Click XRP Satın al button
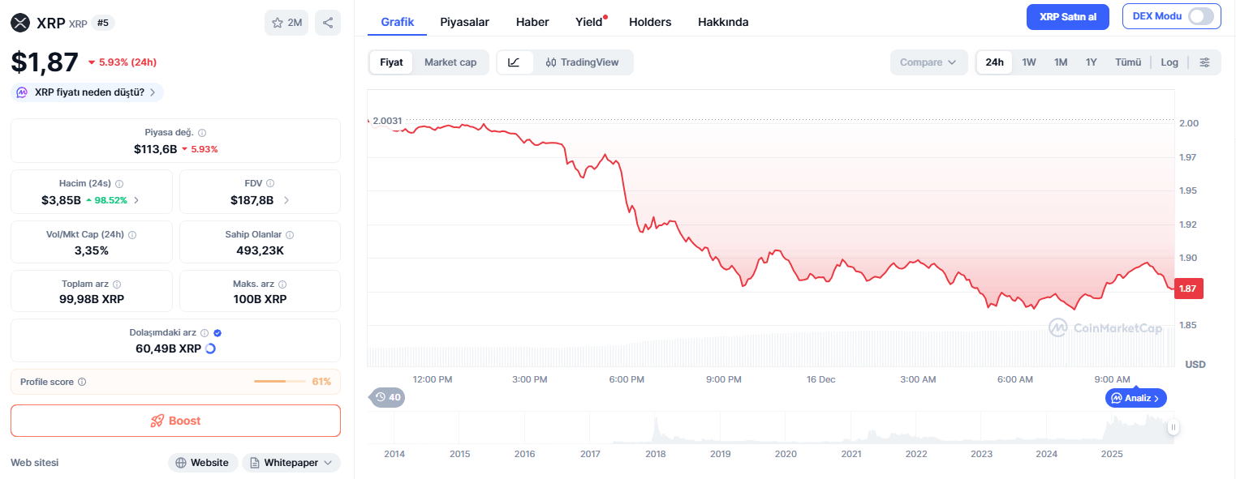 pos(1068,16)
